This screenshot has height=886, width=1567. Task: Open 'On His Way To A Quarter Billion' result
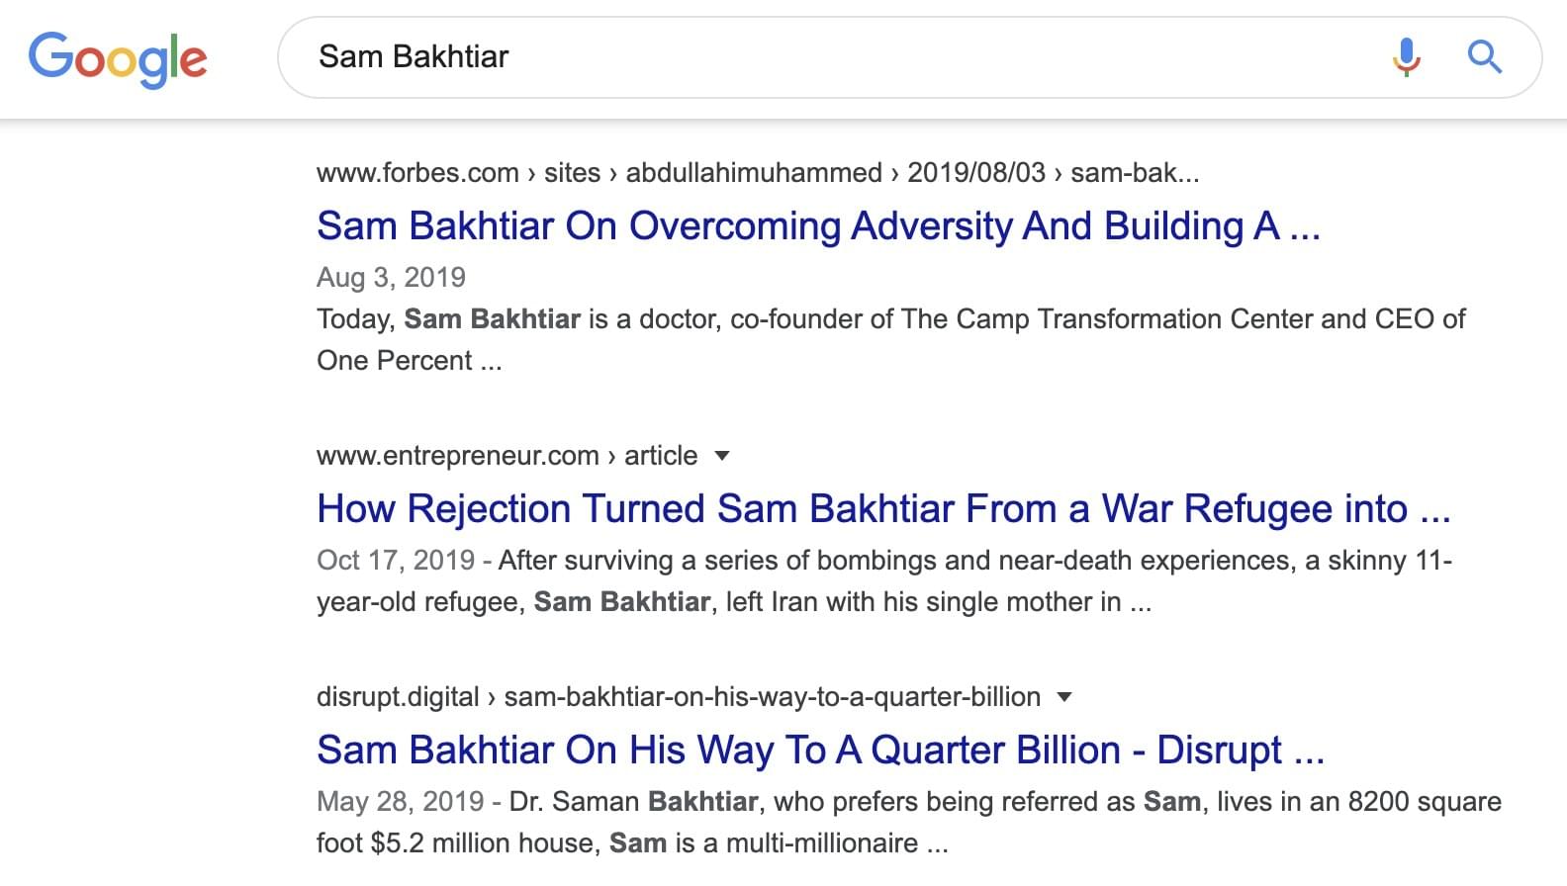click(x=819, y=751)
